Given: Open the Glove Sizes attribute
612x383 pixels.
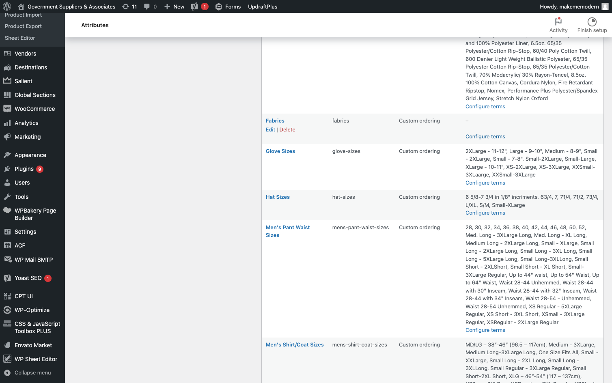Looking at the screenshot, I should point(280,151).
